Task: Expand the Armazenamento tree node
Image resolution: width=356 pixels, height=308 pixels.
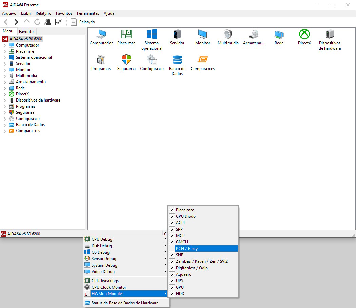Action: [5, 82]
